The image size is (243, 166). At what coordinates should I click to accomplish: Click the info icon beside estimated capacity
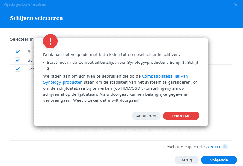(x=225, y=147)
